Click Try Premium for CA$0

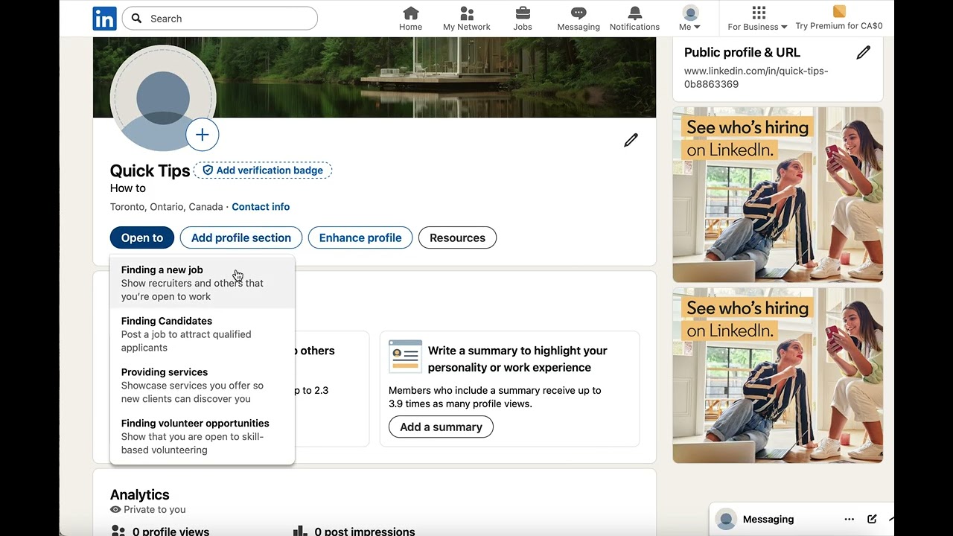pyautogui.click(x=839, y=19)
